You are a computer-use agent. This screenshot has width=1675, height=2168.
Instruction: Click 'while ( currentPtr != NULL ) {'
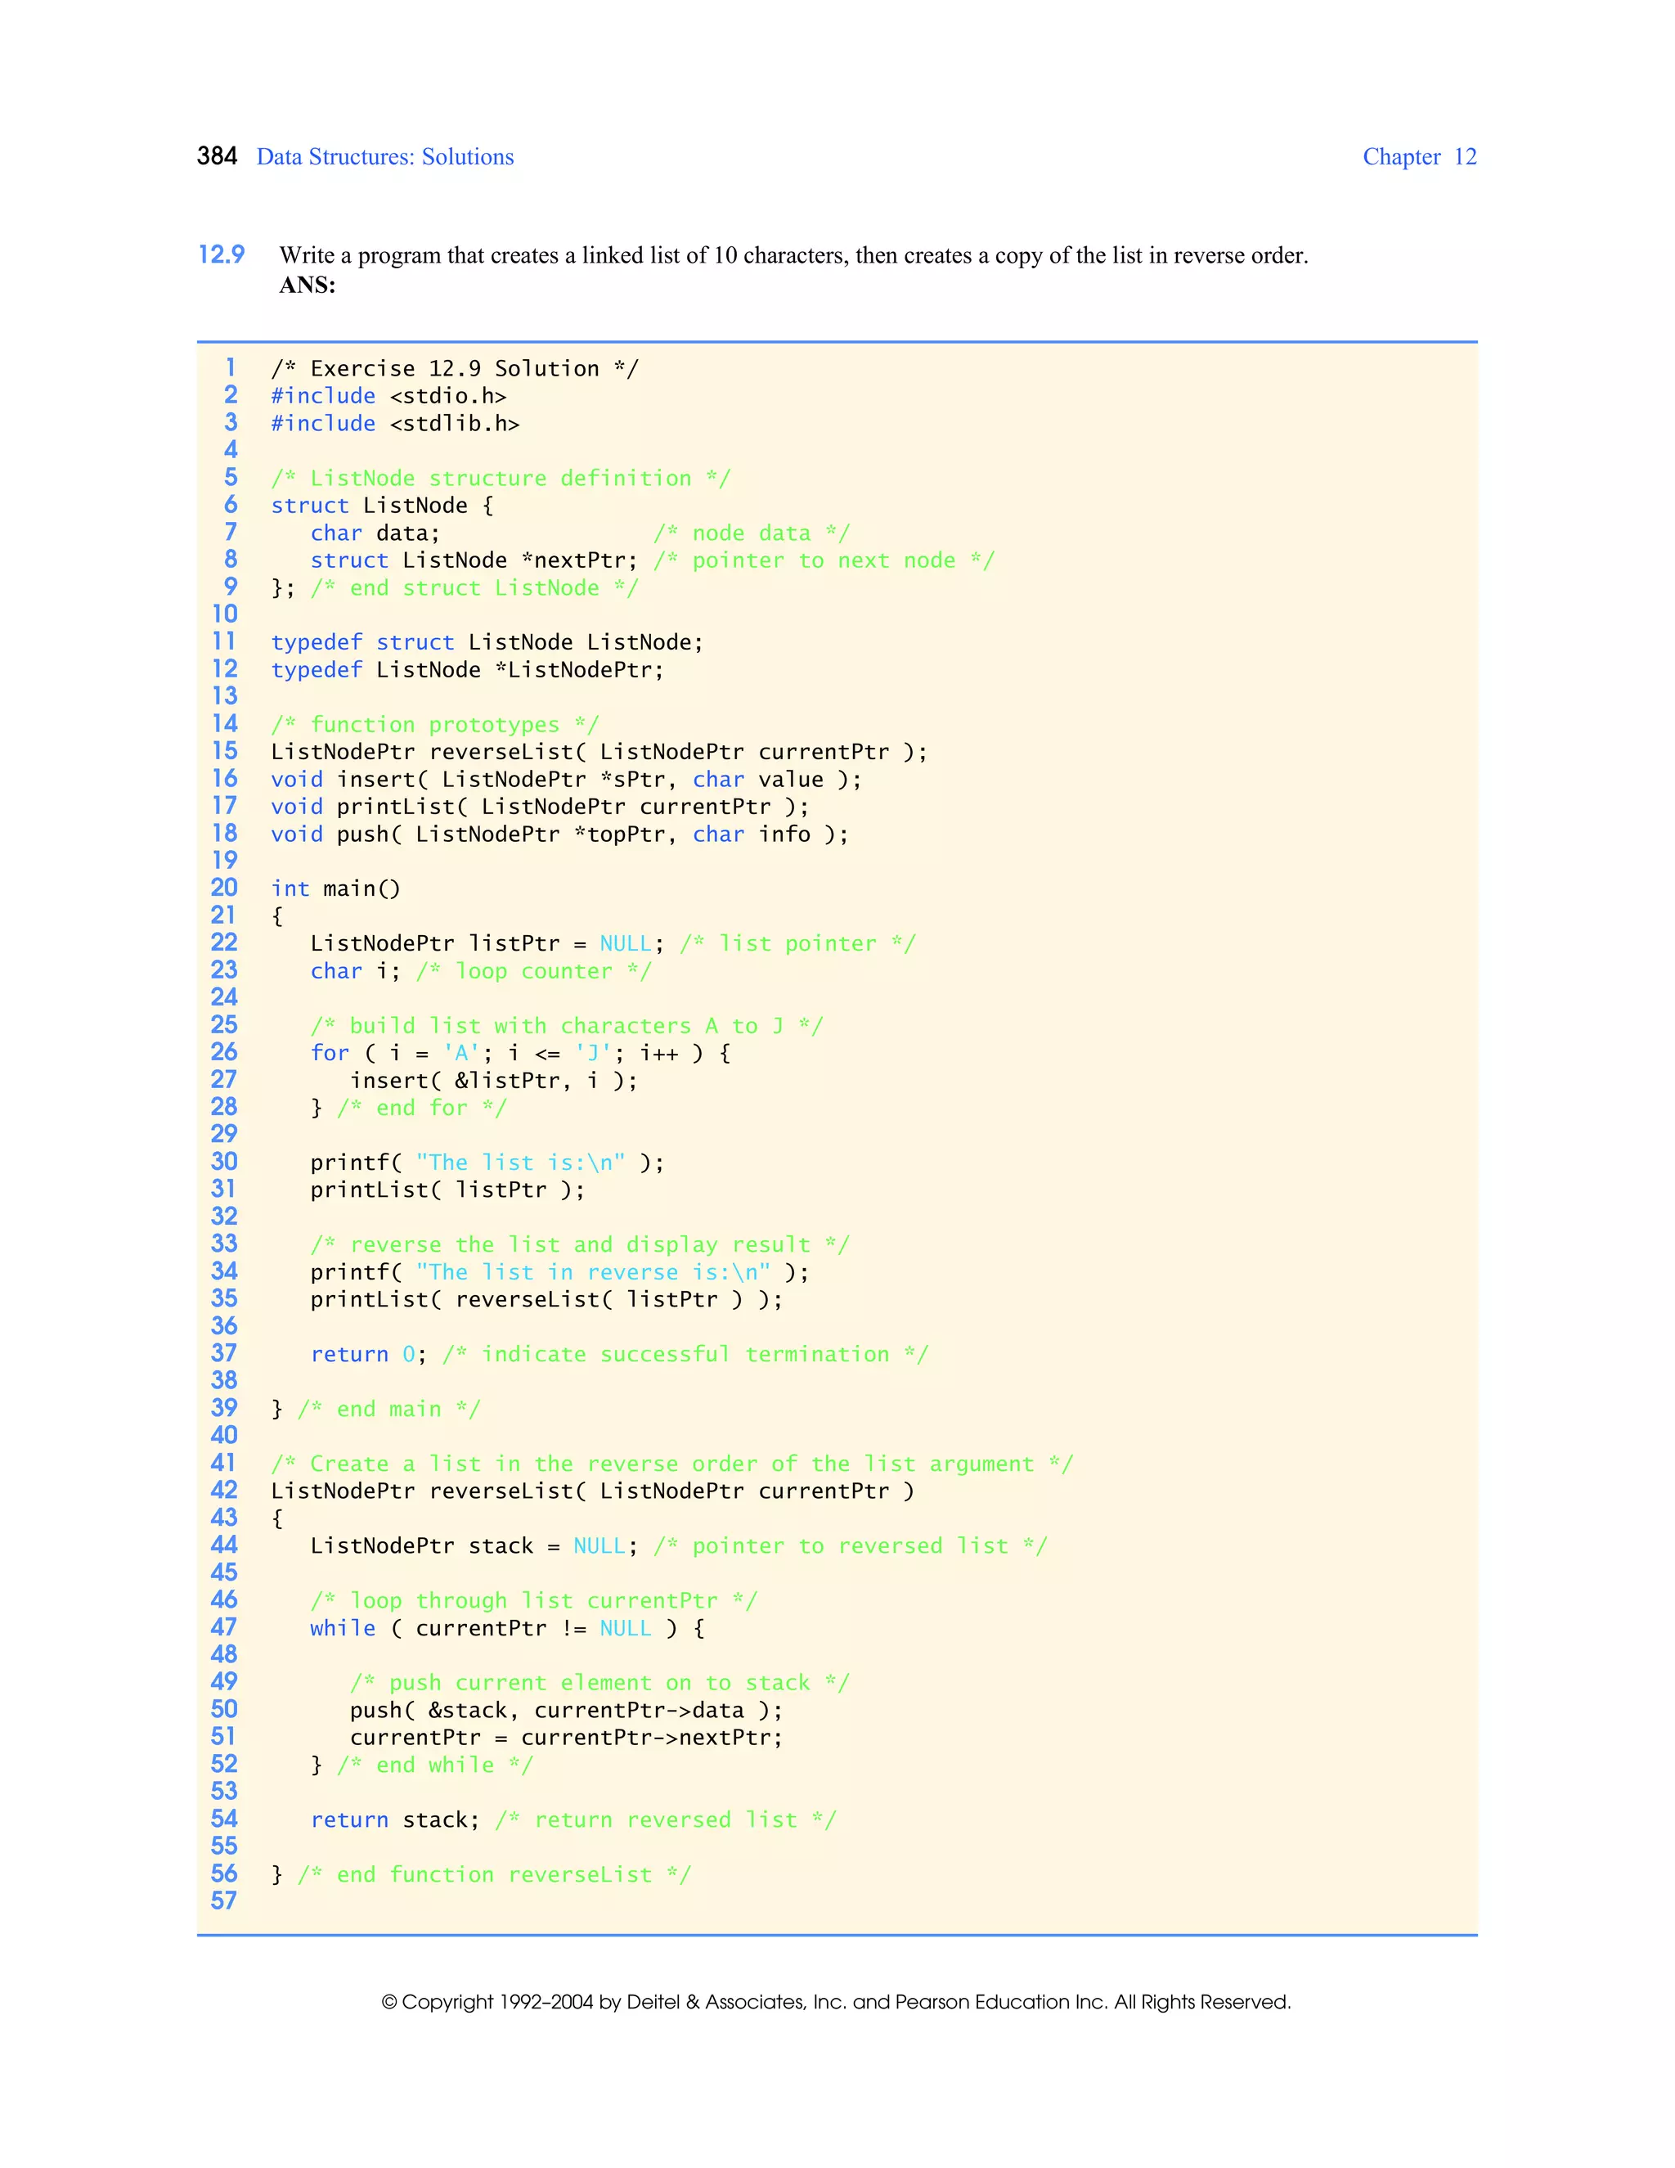(507, 1629)
